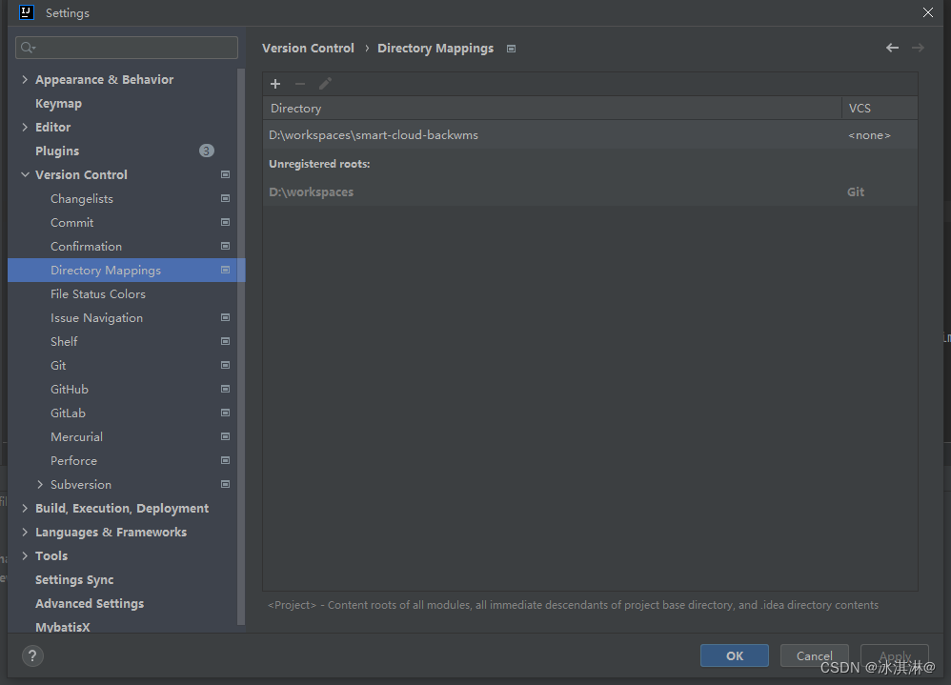Open the Mercurial settings page

tap(76, 436)
